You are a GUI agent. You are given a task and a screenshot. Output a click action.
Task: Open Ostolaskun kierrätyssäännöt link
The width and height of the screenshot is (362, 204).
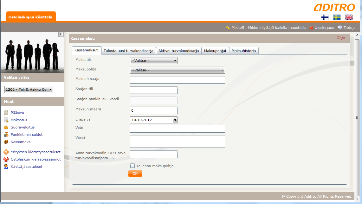pos(36,159)
